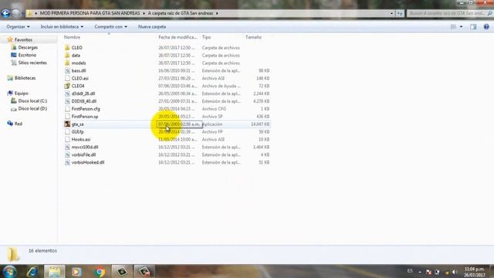Click the Archivo SP type cell

click(212, 117)
